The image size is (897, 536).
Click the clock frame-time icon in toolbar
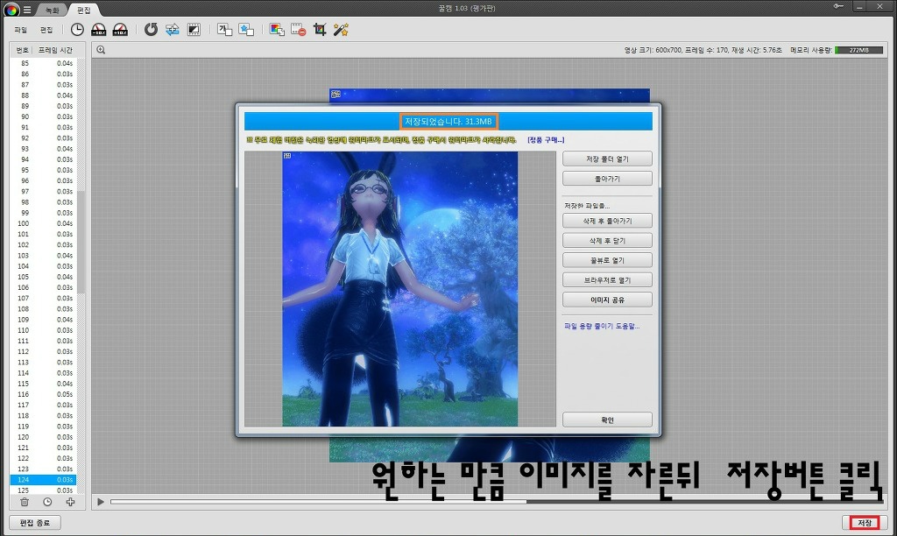[77, 30]
